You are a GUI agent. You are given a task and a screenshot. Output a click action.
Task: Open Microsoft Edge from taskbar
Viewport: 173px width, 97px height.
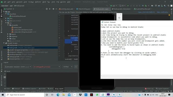(x=58, y=95)
